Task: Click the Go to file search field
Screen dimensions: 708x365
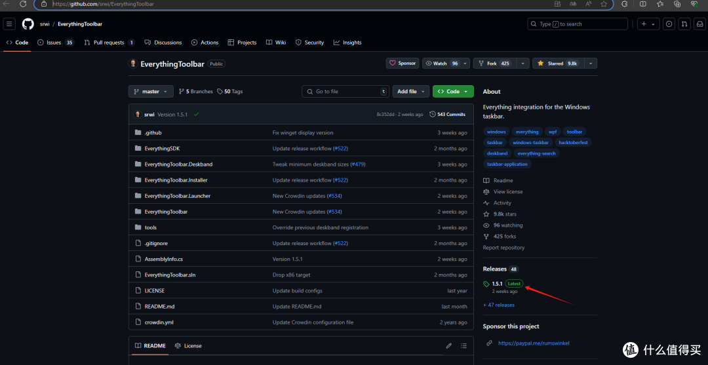Action: pos(345,91)
